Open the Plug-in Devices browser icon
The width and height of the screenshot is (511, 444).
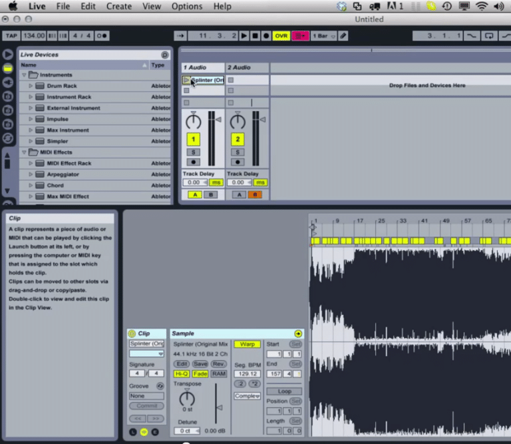8,83
